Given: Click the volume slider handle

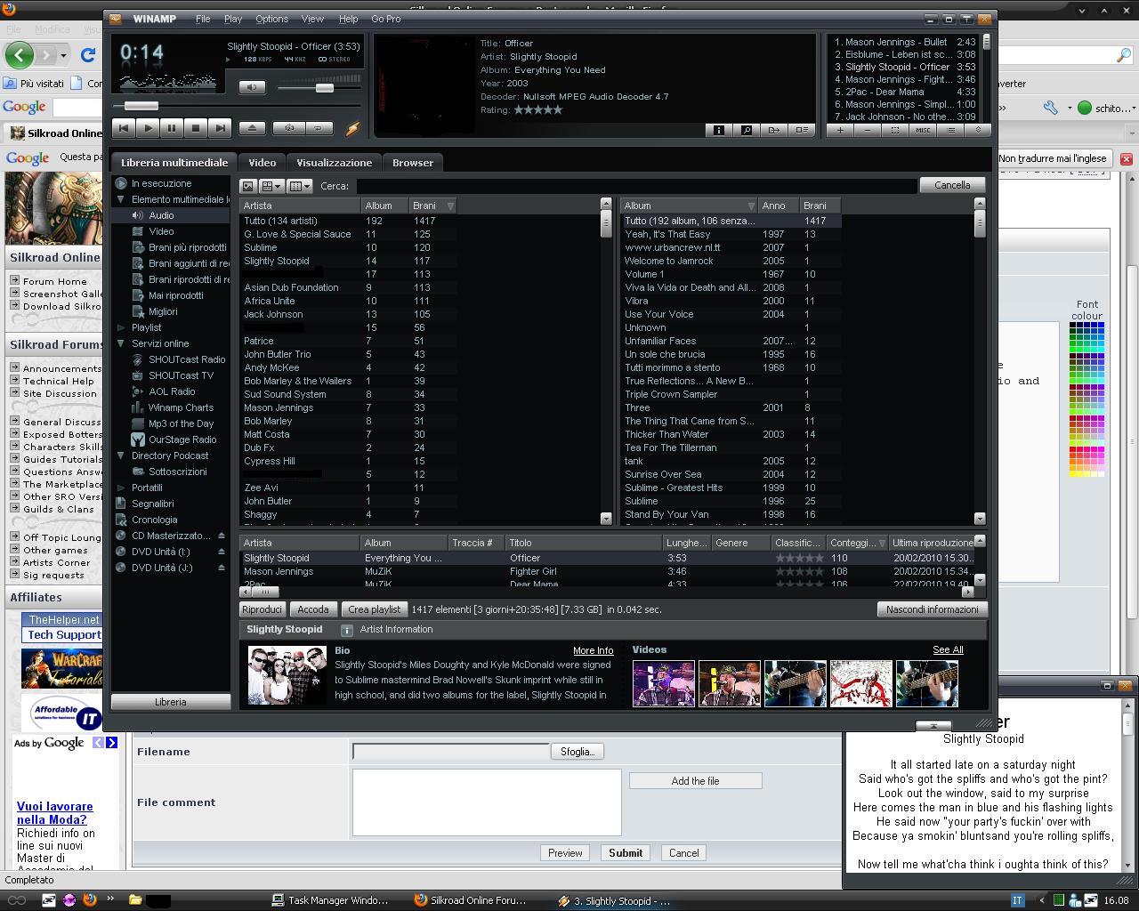Looking at the screenshot, I should (324, 87).
